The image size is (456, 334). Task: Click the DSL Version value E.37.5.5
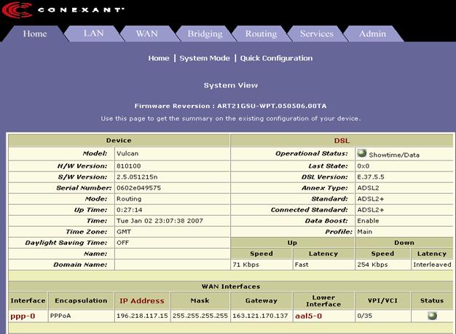(371, 177)
